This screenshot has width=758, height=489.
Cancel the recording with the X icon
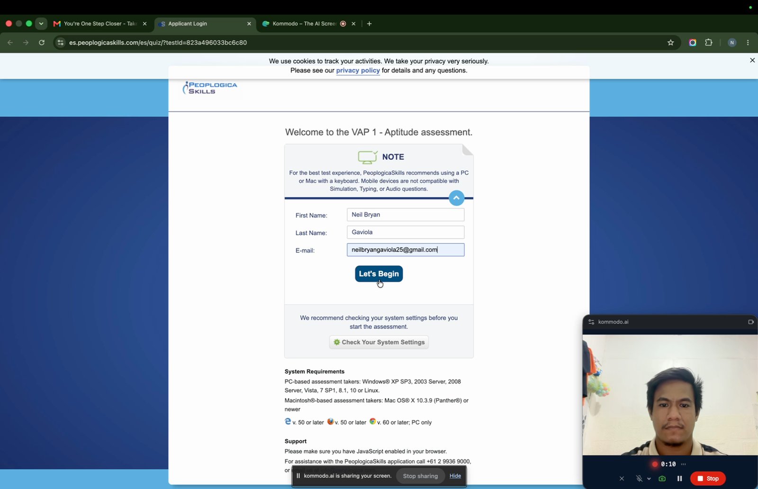click(x=622, y=479)
